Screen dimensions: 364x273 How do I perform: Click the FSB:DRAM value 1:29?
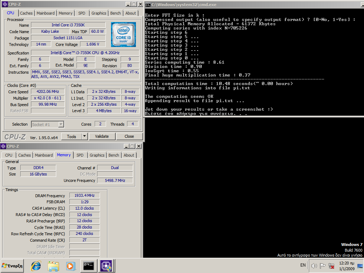(84, 202)
